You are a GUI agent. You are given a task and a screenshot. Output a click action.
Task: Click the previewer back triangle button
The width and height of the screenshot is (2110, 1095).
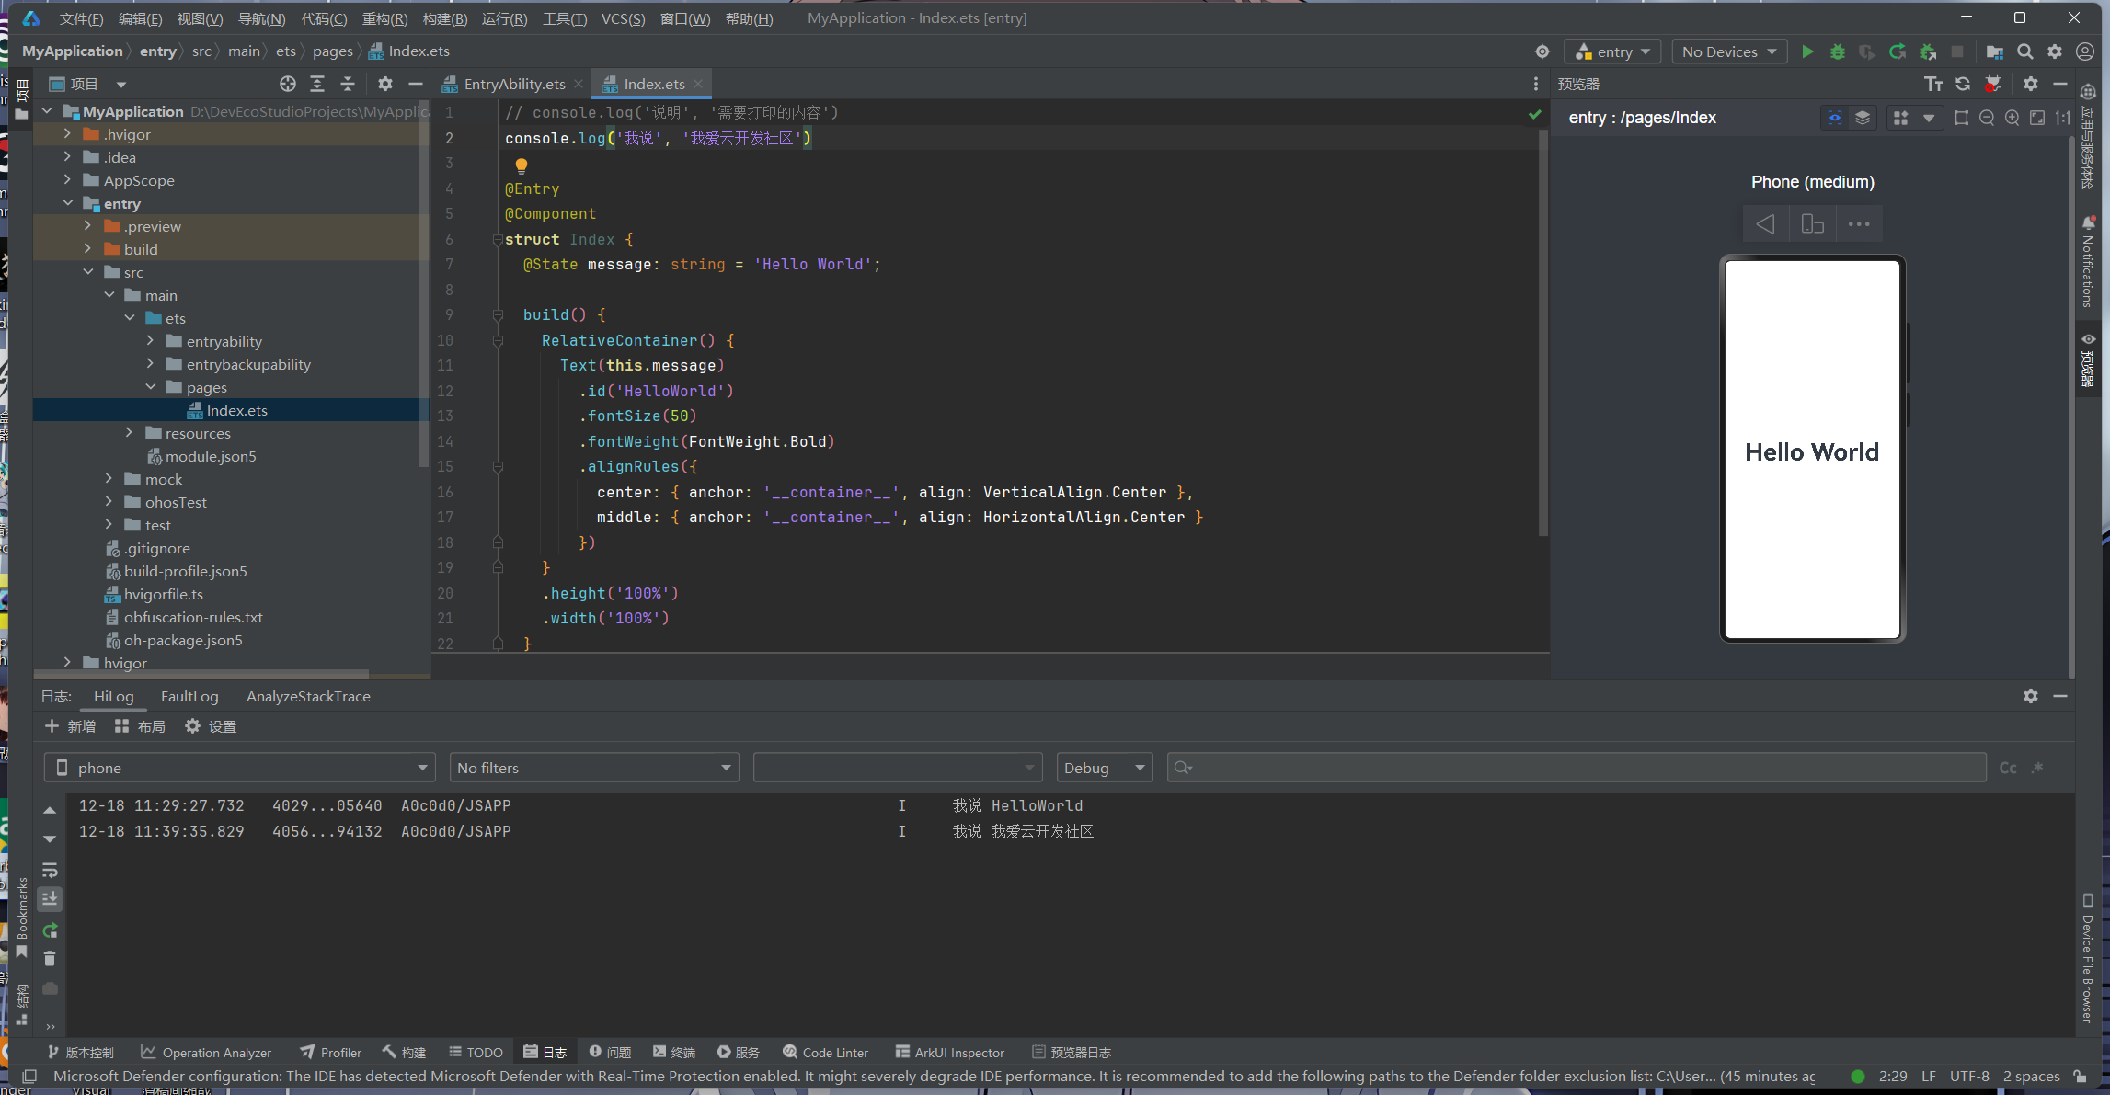pyautogui.click(x=1765, y=224)
